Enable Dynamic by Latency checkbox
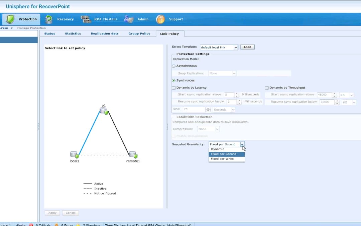361x226 pixels. click(x=174, y=88)
